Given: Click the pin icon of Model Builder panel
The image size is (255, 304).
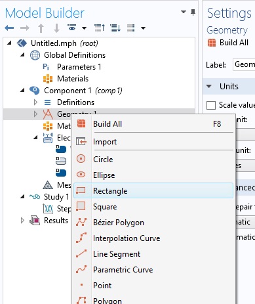Looking at the screenshot, I should tap(193, 12).
